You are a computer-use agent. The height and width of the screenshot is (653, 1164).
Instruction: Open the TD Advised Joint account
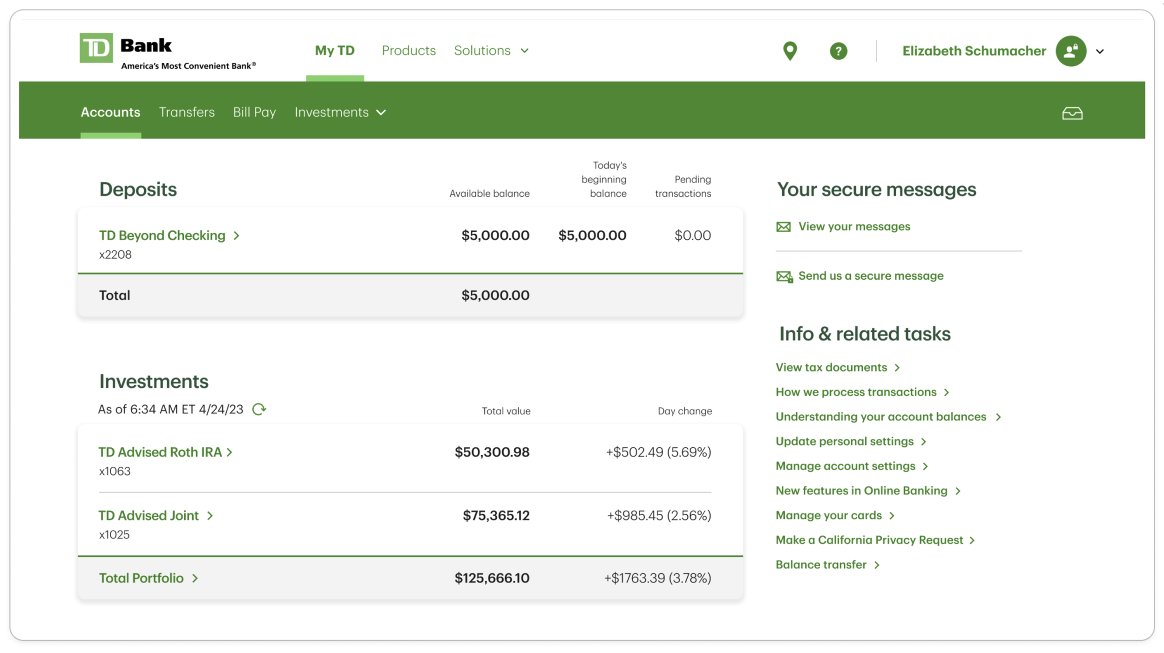[x=149, y=516]
